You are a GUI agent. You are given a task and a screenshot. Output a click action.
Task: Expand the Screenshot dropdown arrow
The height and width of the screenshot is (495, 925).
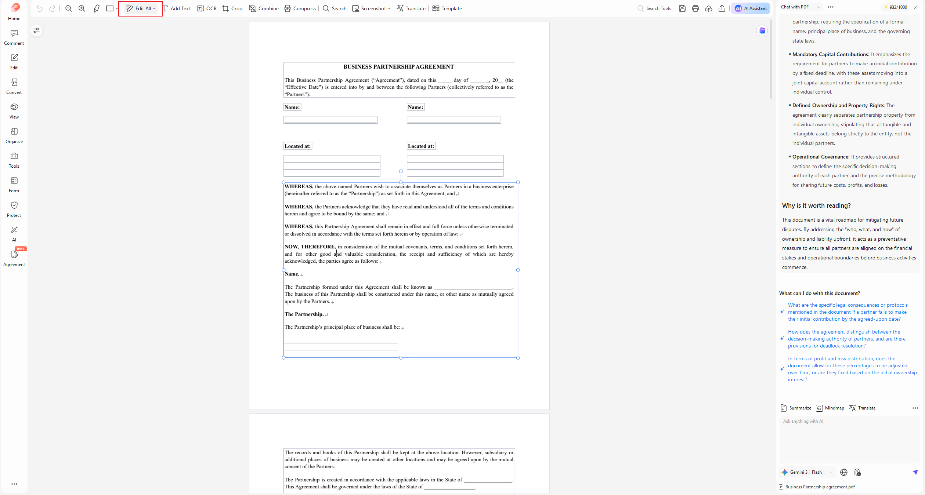pos(389,8)
